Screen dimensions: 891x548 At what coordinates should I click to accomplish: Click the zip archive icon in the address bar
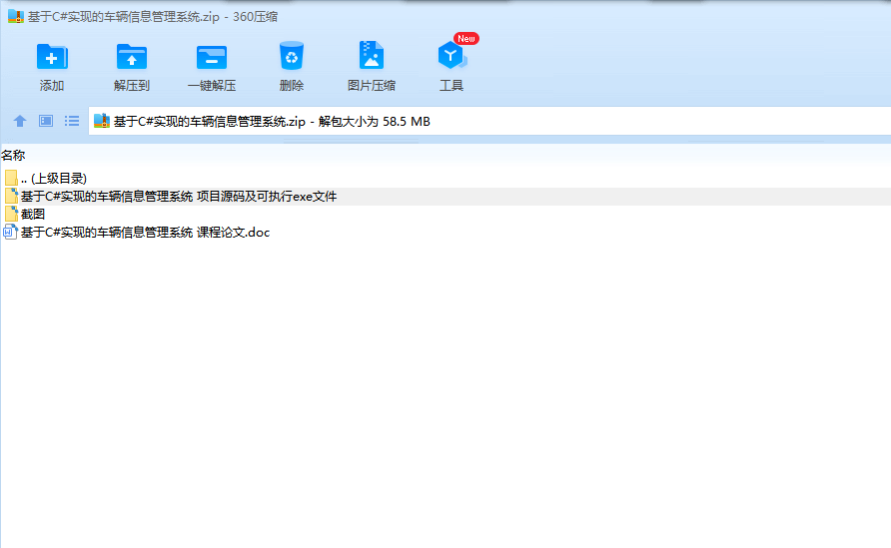tap(102, 121)
